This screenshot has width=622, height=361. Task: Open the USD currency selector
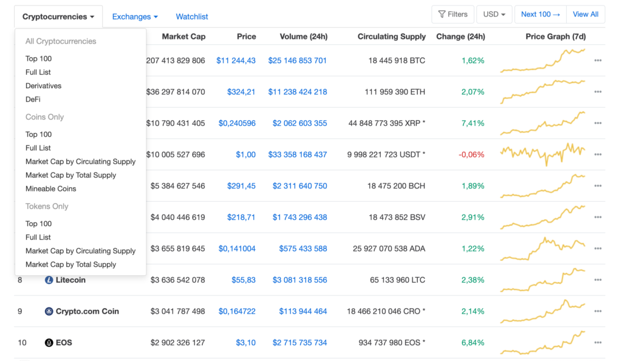[494, 14]
